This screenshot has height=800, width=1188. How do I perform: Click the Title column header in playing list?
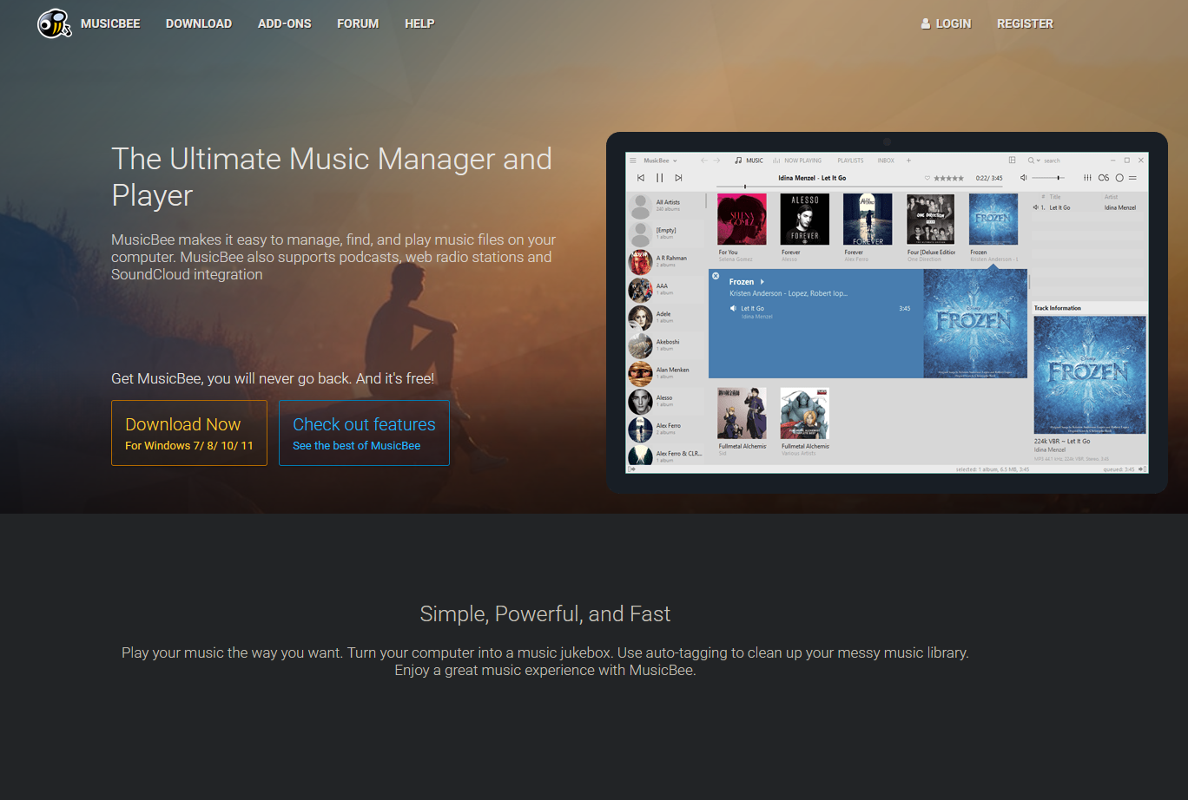pos(1055,197)
